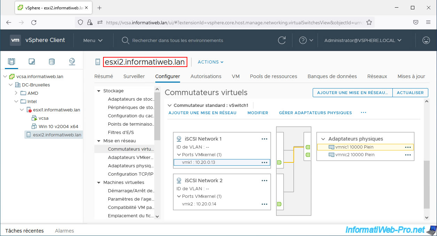Click GÉRER ADAPTATEURS PHYSIQUES link
The image size is (437, 236).
[x=315, y=113]
